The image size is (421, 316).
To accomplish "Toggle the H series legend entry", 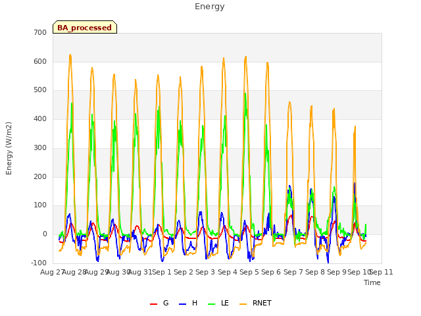I will [x=188, y=303].
